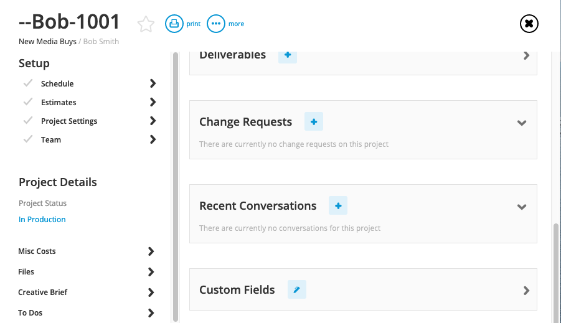Image resolution: width=561 pixels, height=323 pixels.
Task: Go to Project Settings item
Action: pyautogui.click(x=69, y=121)
